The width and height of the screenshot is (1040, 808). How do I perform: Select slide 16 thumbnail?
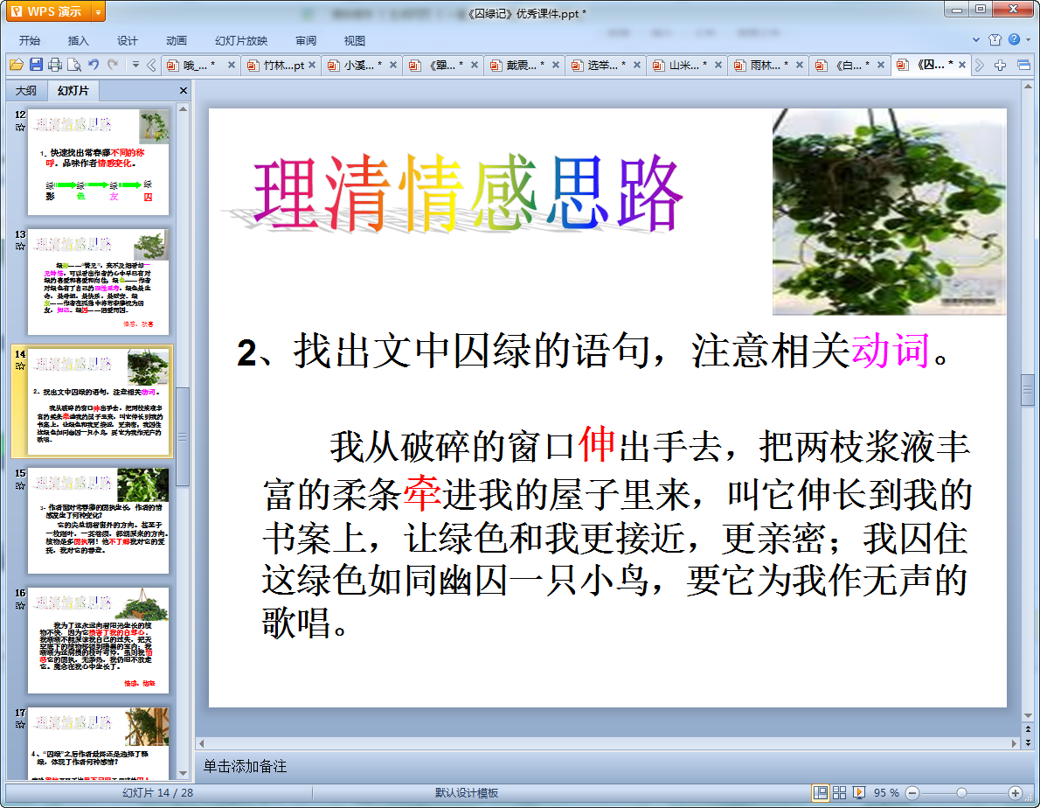(98, 640)
